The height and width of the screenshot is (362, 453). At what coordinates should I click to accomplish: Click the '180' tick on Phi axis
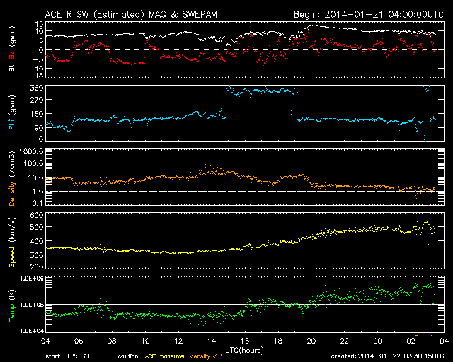point(37,114)
